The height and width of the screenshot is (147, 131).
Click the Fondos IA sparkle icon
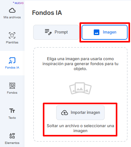[x=12, y=60]
